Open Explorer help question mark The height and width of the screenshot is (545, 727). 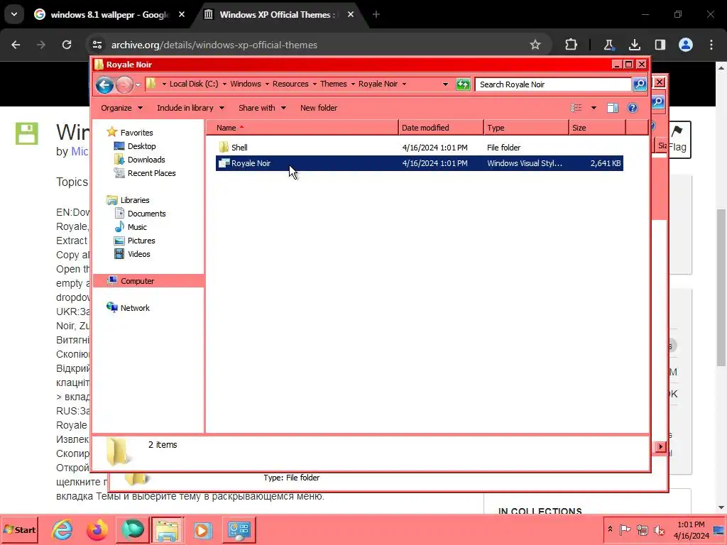tap(633, 108)
